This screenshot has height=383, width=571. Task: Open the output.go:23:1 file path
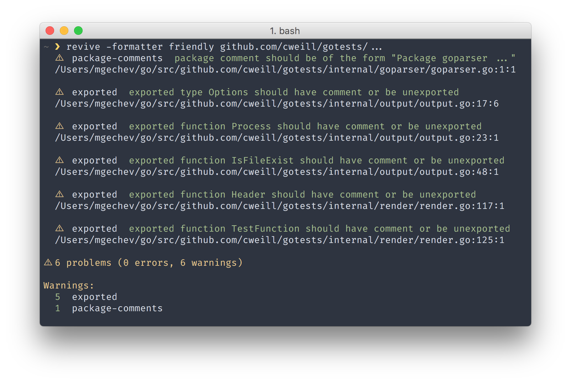277,137
